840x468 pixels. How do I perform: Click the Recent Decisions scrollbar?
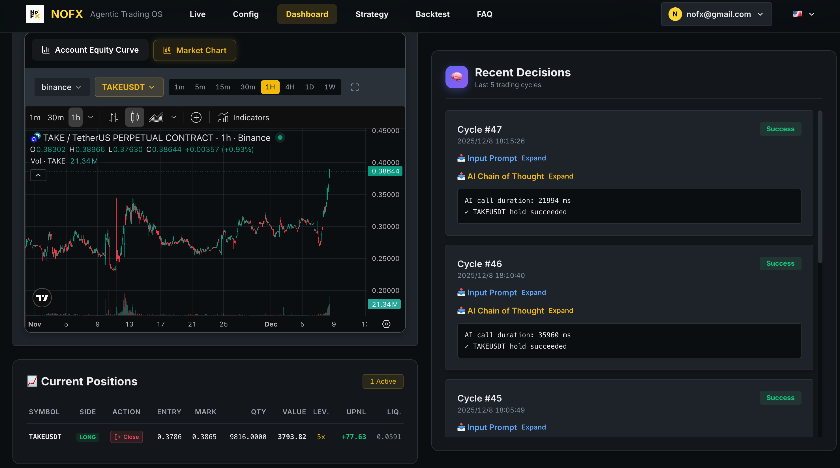point(820,187)
